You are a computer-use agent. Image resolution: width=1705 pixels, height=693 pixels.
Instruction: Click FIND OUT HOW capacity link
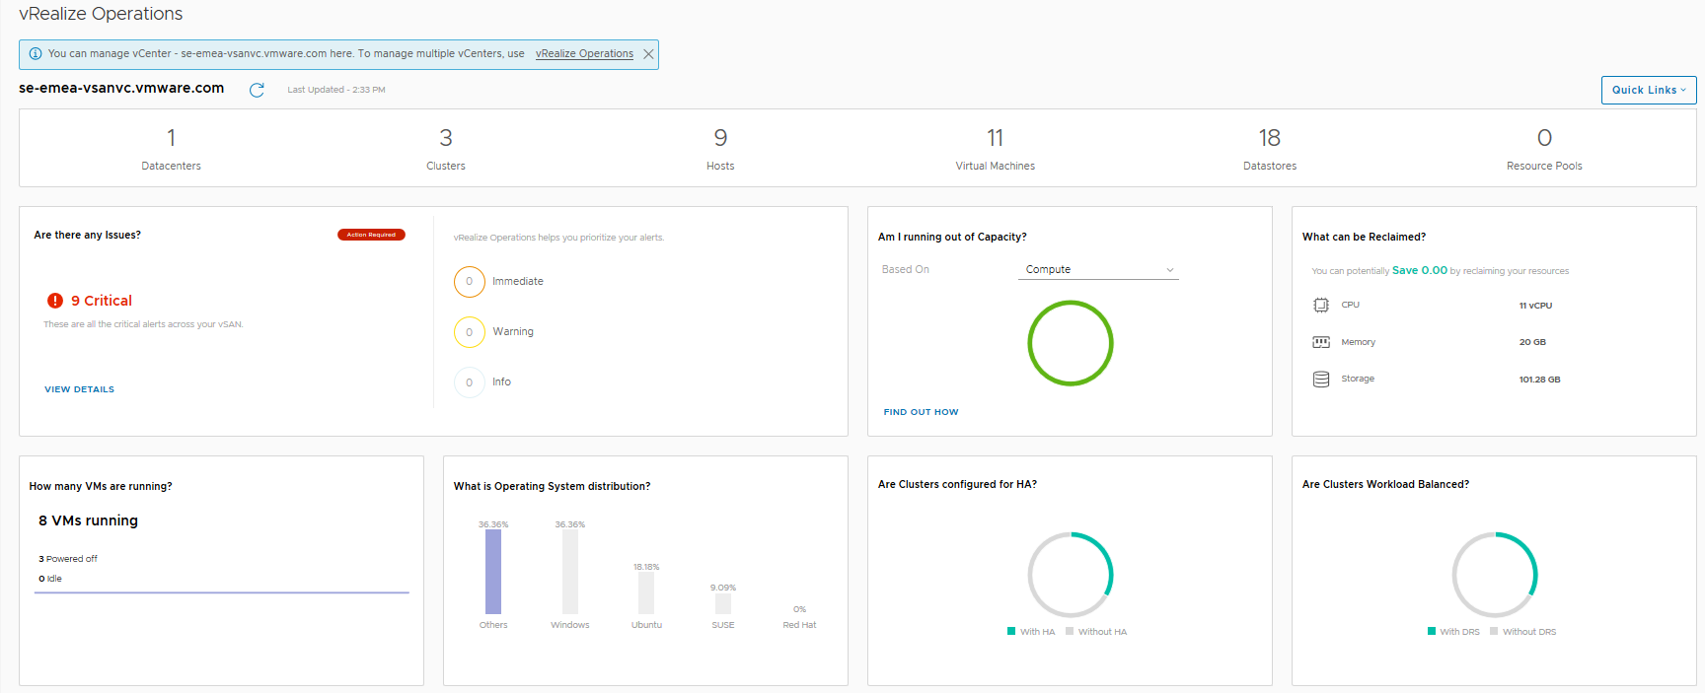tap(921, 412)
